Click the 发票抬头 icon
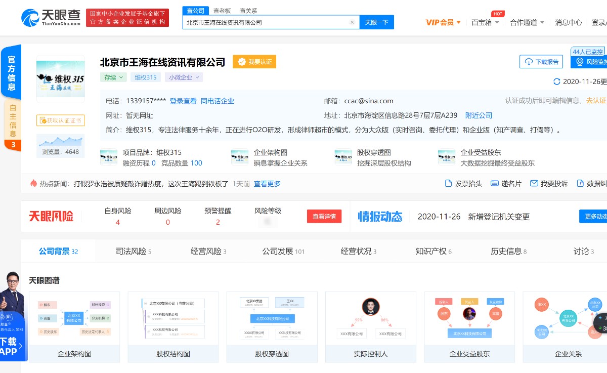This screenshot has width=607, height=373. tap(448, 183)
